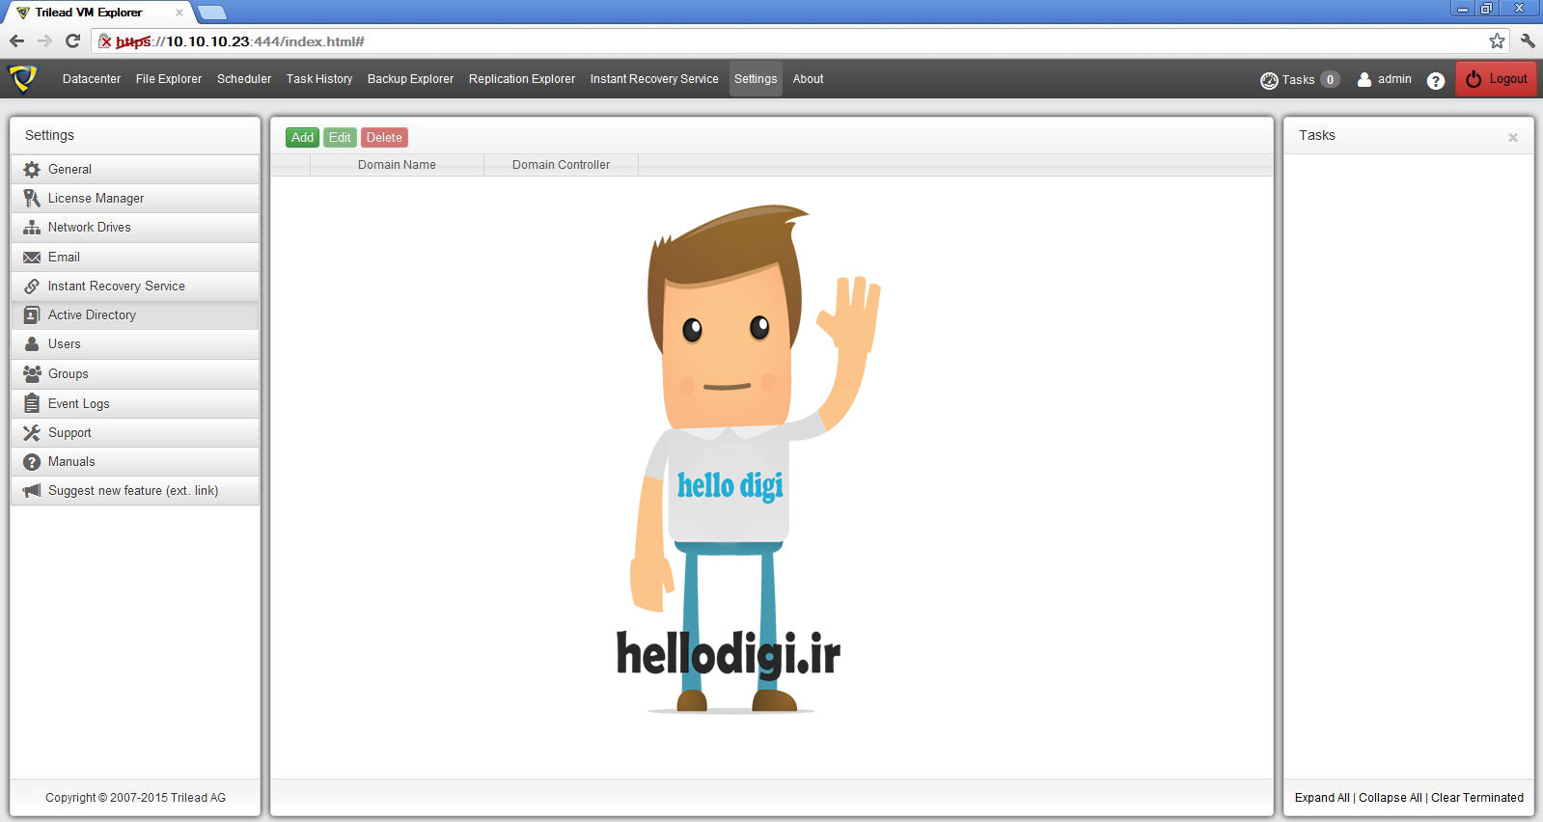Go back with browser back arrow
1543x822 pixels.
click(x=16, y=41)
